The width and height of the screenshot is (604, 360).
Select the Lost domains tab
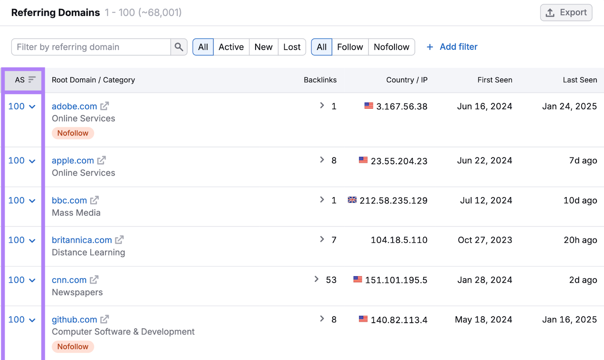[x=291, y=47]
